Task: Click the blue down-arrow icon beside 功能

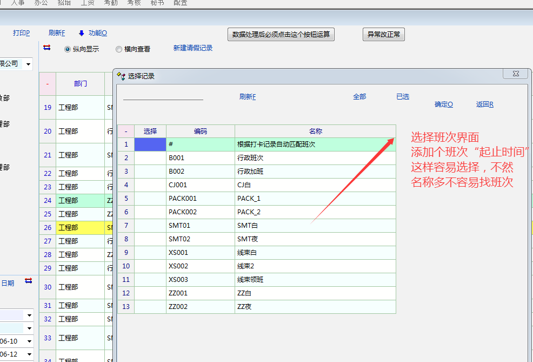Action: 82,33
